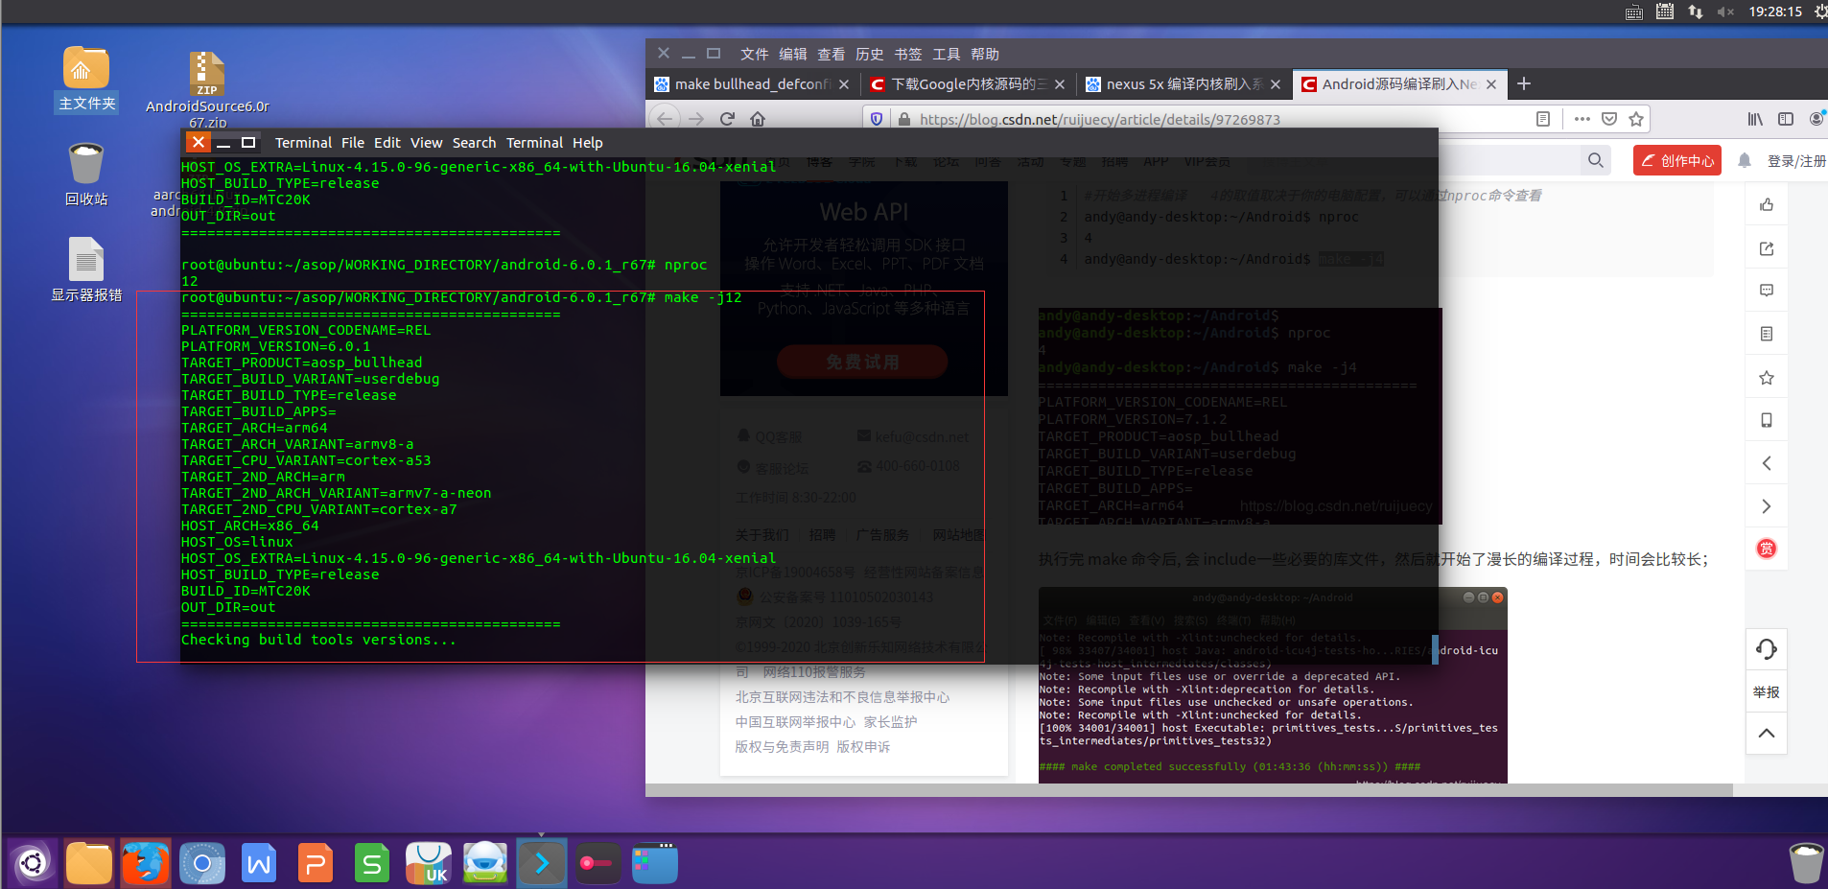
Task: Jump to top with up chevron
Action: (x=1767, y=734)
